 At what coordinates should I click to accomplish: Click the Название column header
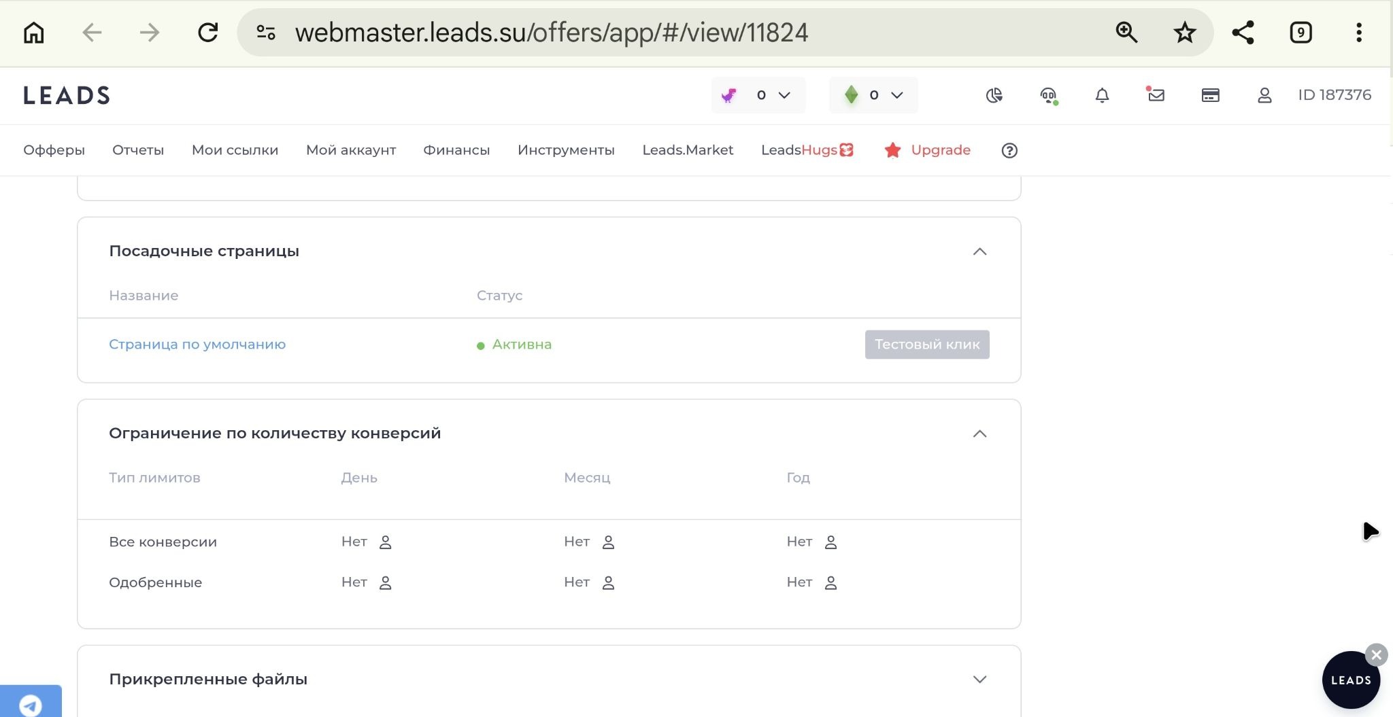tap(144, 296)
